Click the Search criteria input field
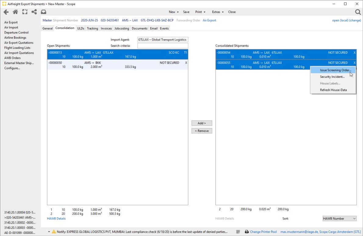This screenshot has width=363, height=236. (163, 46)
